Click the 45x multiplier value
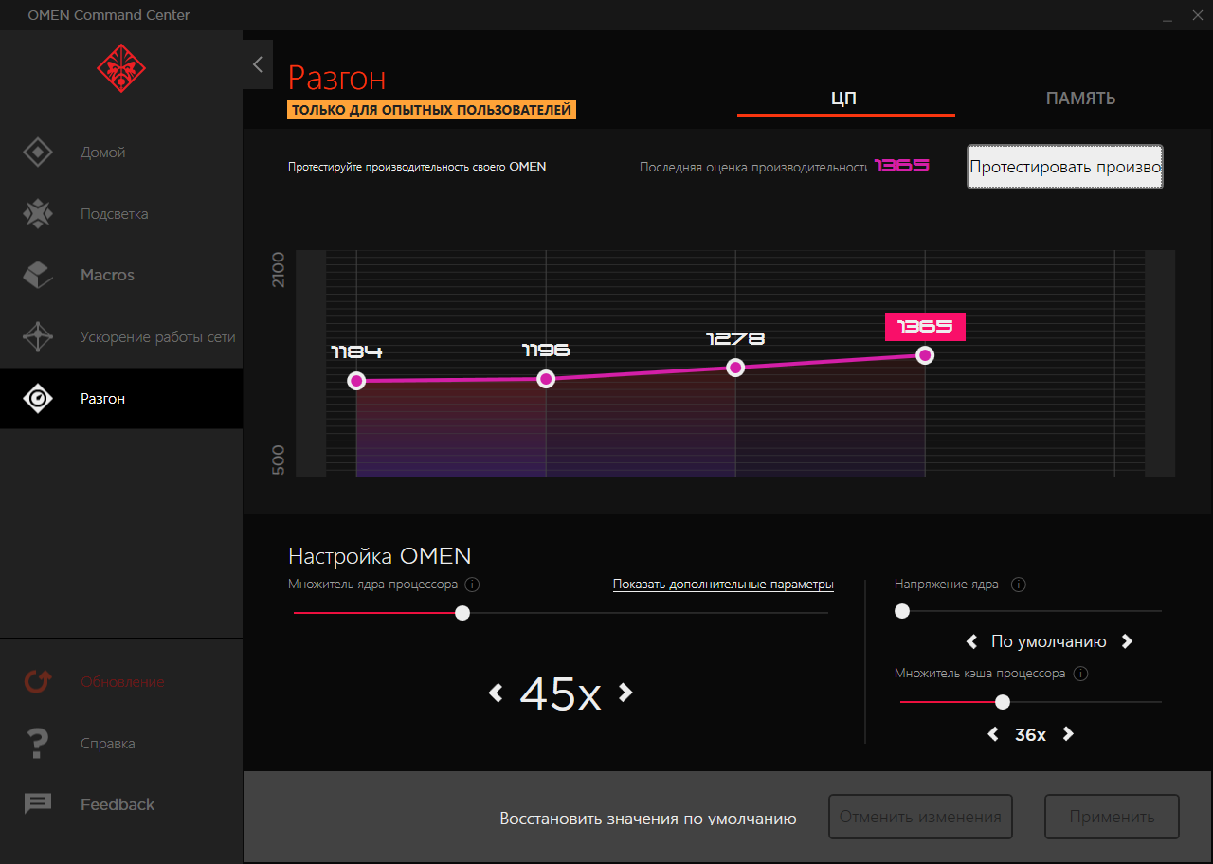1213x864 pixels. (560, 693)
